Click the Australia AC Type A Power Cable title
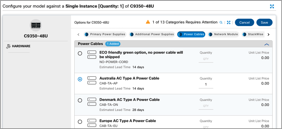282x129 pixels. tap(129, 78)
